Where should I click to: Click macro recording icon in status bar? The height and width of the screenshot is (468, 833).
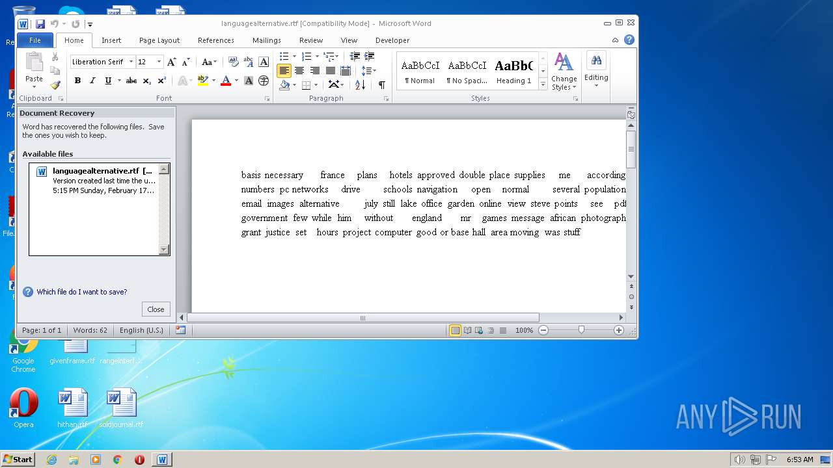click(x=181, y=330)
